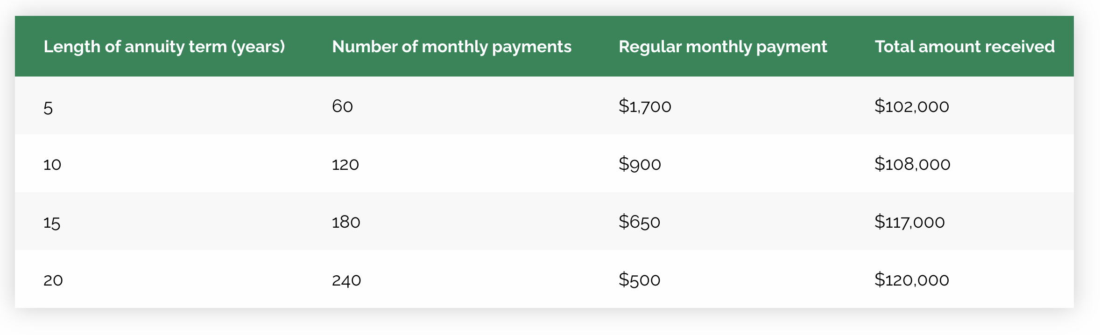The height and width of the screenshot is (335, 1100).
Task: Click the $117,000 total amount cell
Action: coord(910,222)
